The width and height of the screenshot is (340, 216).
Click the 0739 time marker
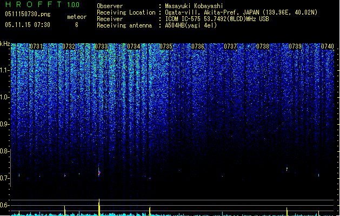295,47
